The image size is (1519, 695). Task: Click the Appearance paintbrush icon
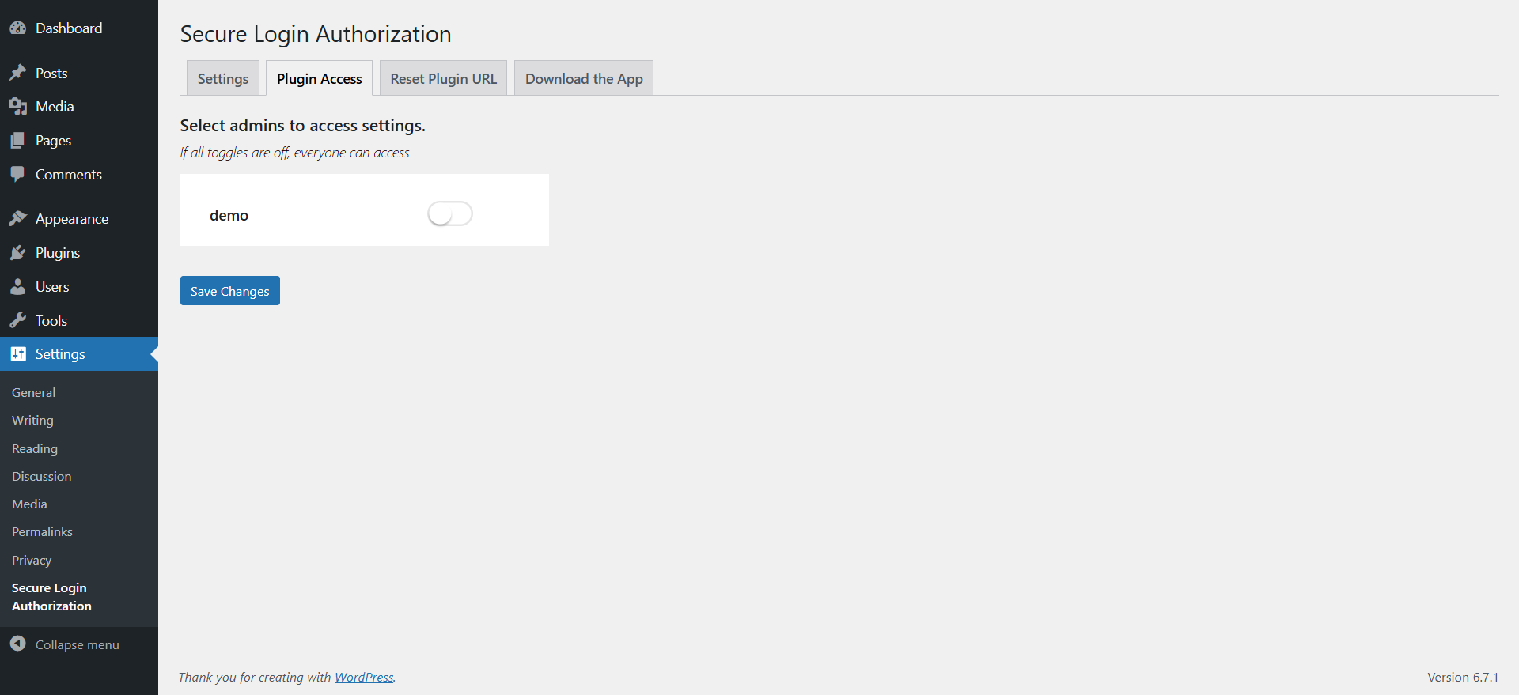[x=18, y=219]
